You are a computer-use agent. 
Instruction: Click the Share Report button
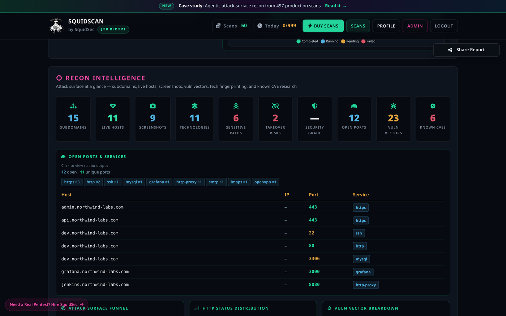466,50
